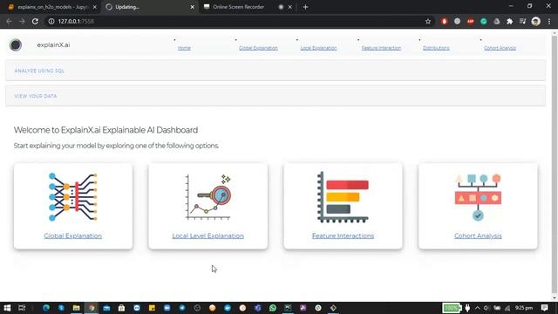Go back with the browser back arrow
This screenshot has width=558, height=314.
pos(9,21)
